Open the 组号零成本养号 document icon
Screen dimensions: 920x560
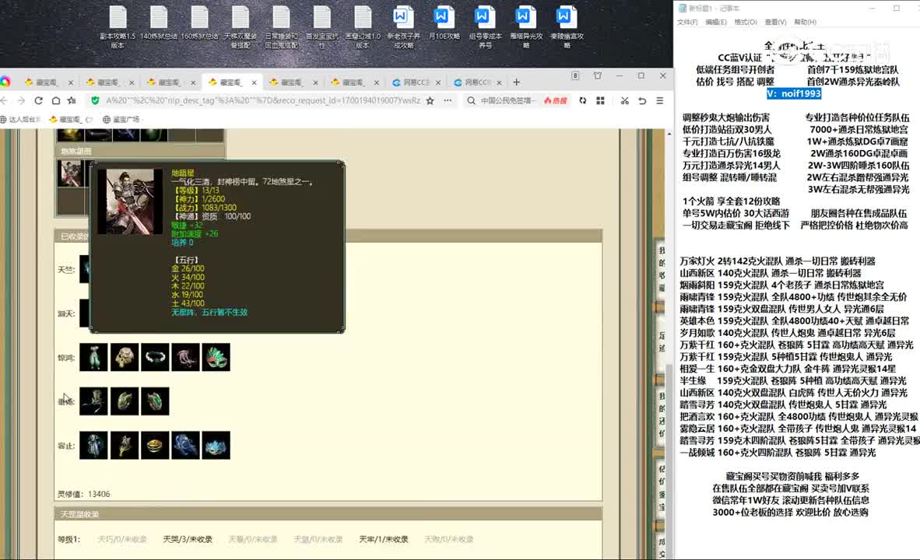[485, 27]
